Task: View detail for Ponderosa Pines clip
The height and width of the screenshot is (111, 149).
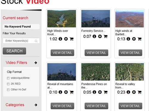Action: click(96, 106)
